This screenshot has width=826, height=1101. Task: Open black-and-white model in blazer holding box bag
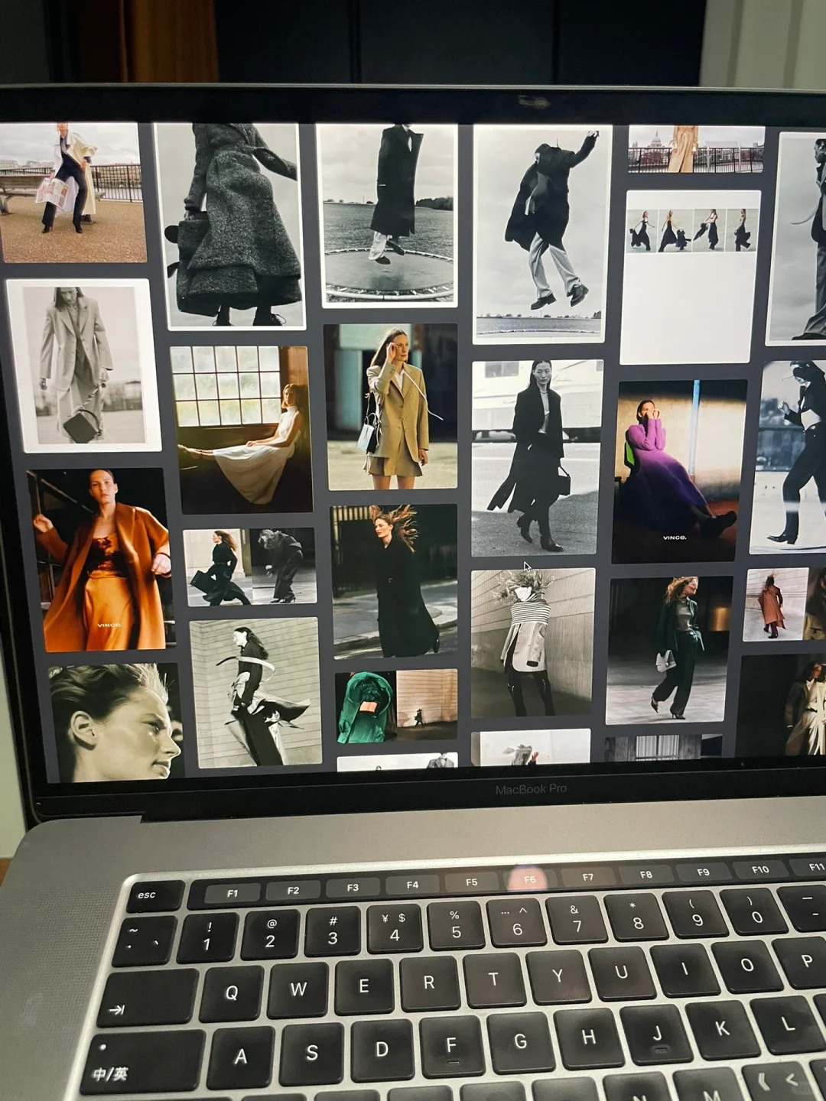pyautogui.click(x=83, y=365)
